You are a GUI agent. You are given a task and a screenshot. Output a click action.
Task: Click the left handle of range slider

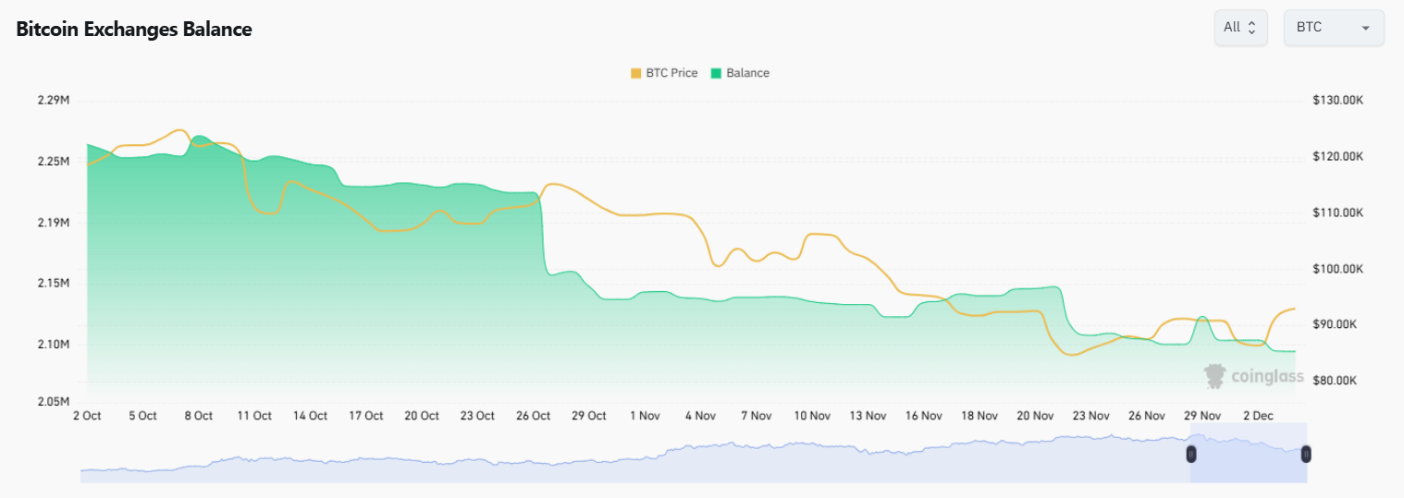pos(1191,454)
